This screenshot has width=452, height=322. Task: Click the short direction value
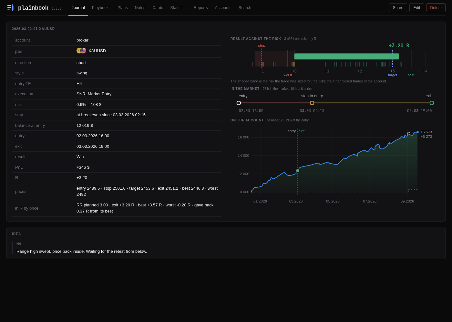81,63
